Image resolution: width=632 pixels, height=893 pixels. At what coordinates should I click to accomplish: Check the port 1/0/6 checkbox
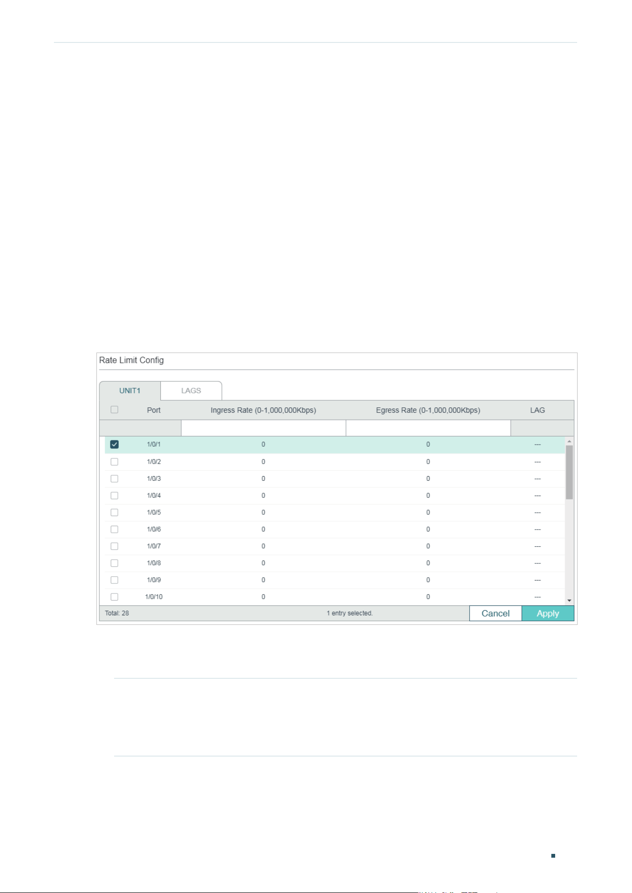(114, 530)
